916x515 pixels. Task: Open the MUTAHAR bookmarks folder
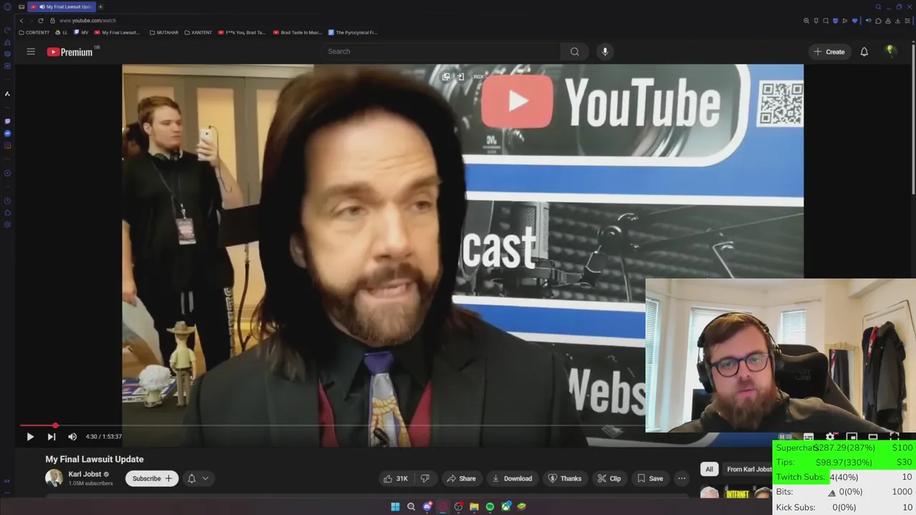[164, 32]
